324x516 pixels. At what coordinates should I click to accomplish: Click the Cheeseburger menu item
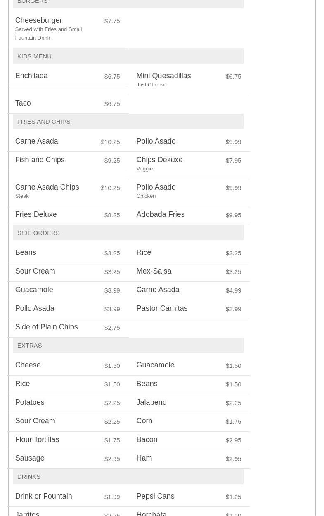pos(38,20)
